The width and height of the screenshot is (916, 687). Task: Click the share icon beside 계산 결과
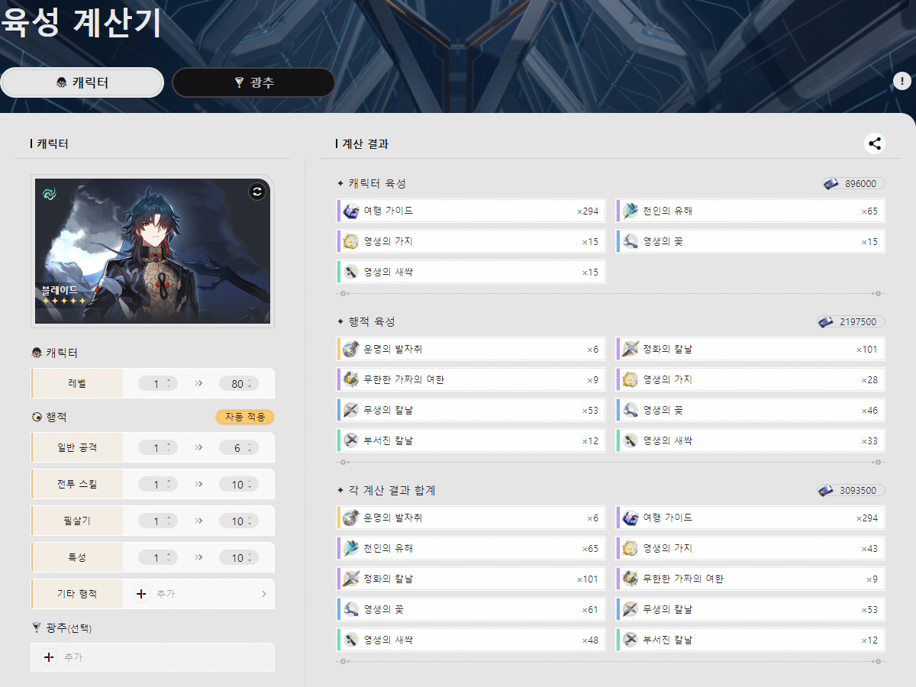pos(874,143)
